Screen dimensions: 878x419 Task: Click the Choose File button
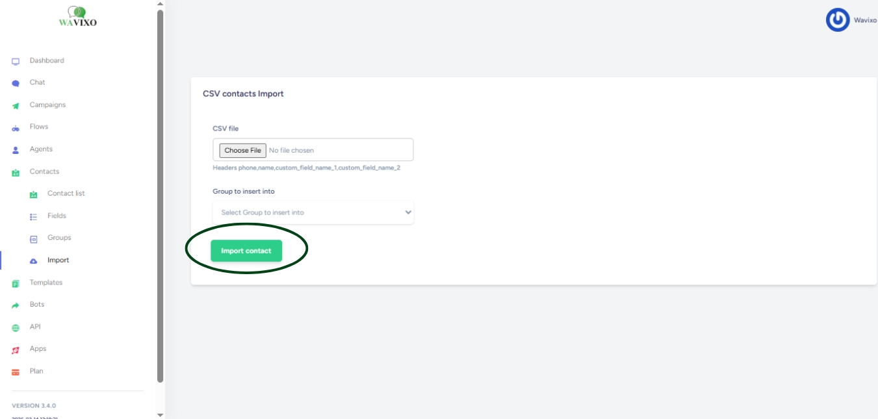242,151
